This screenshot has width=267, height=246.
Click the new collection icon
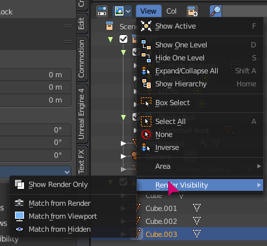(x=192, y=11)
